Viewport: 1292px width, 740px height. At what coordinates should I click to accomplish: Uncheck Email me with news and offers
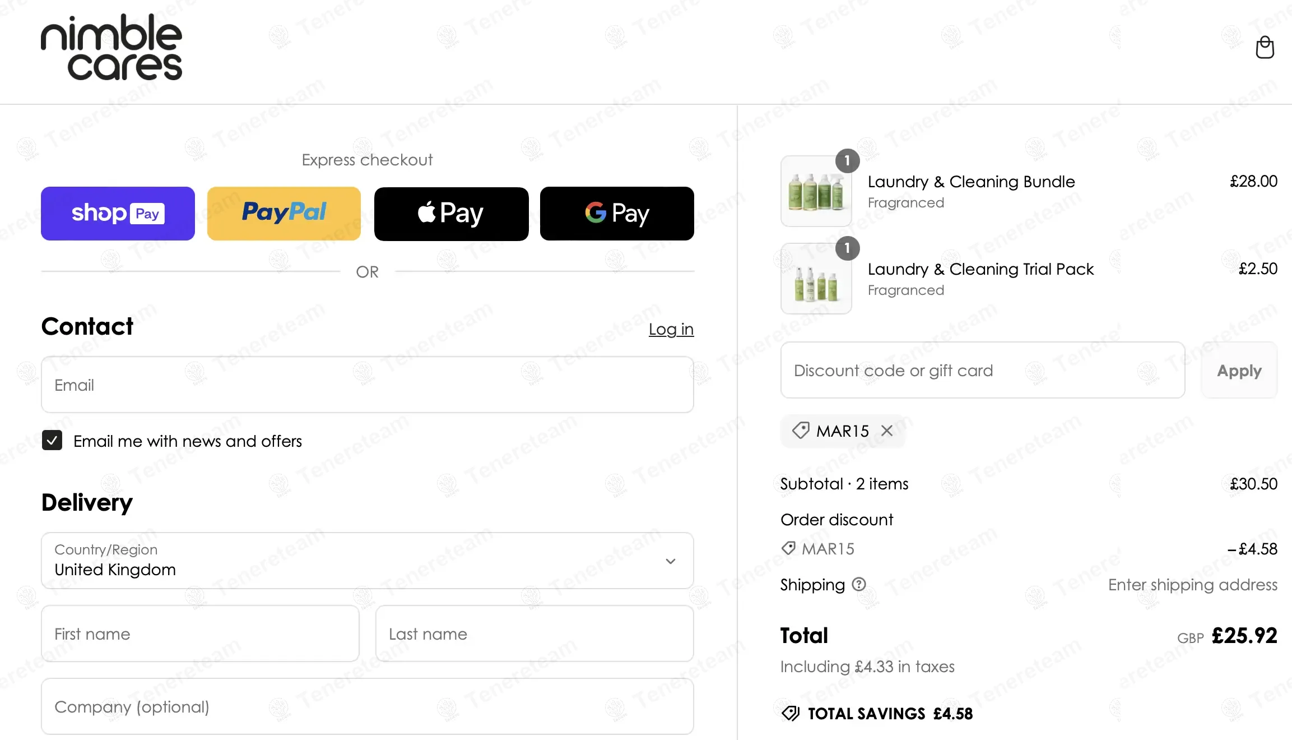click(x=52, y=441)
